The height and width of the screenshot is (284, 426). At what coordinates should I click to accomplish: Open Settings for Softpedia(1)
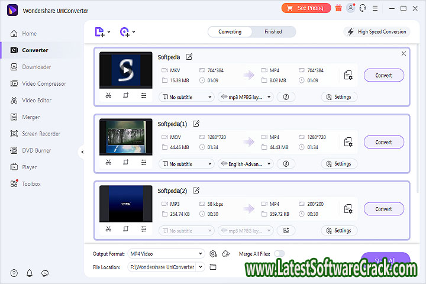[339, 164]
